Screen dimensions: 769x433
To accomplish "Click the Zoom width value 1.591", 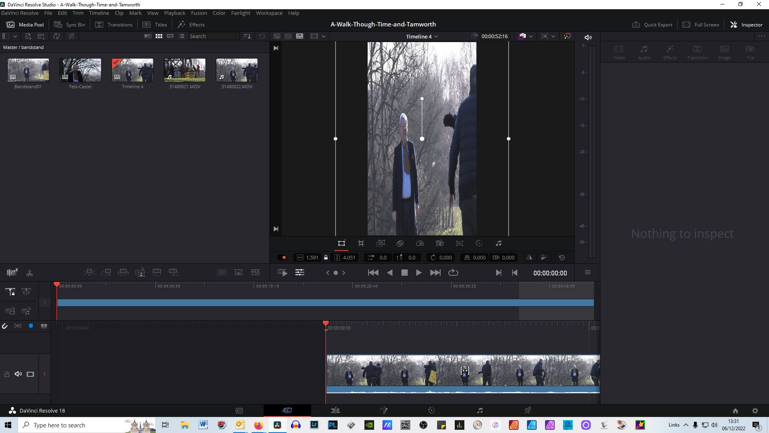I will pyautogui.click(x=312, y=257).
